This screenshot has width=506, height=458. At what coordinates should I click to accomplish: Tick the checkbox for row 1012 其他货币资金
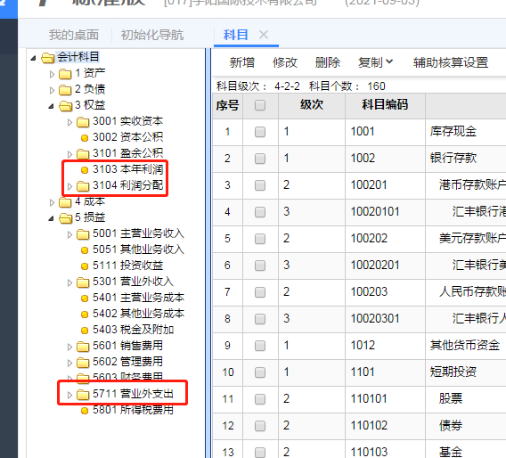[260, 346]
